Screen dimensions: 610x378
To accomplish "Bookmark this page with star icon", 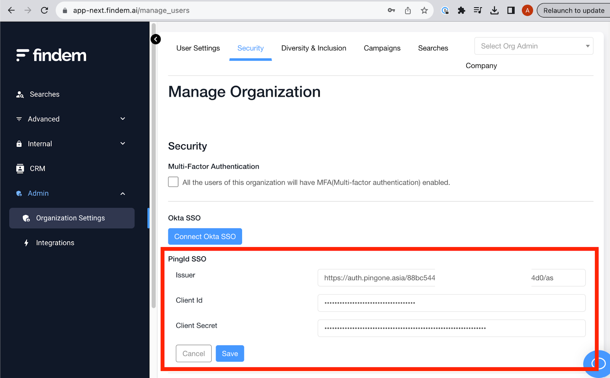I will tap(424, 10).
